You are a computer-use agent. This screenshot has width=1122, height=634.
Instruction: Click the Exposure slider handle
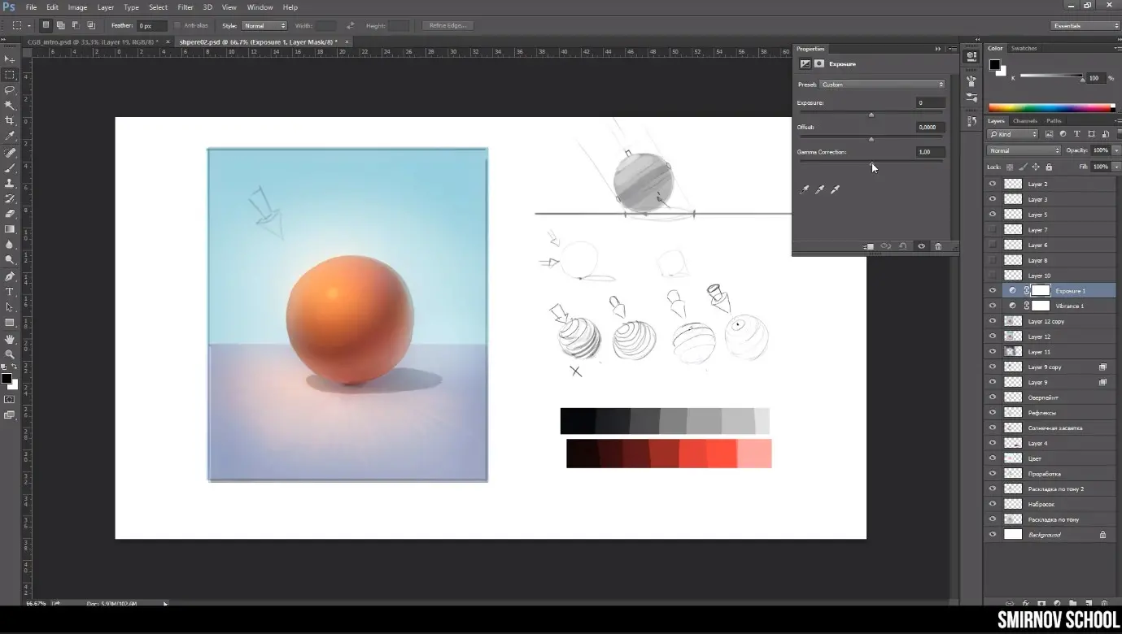(x=871, y=115)
